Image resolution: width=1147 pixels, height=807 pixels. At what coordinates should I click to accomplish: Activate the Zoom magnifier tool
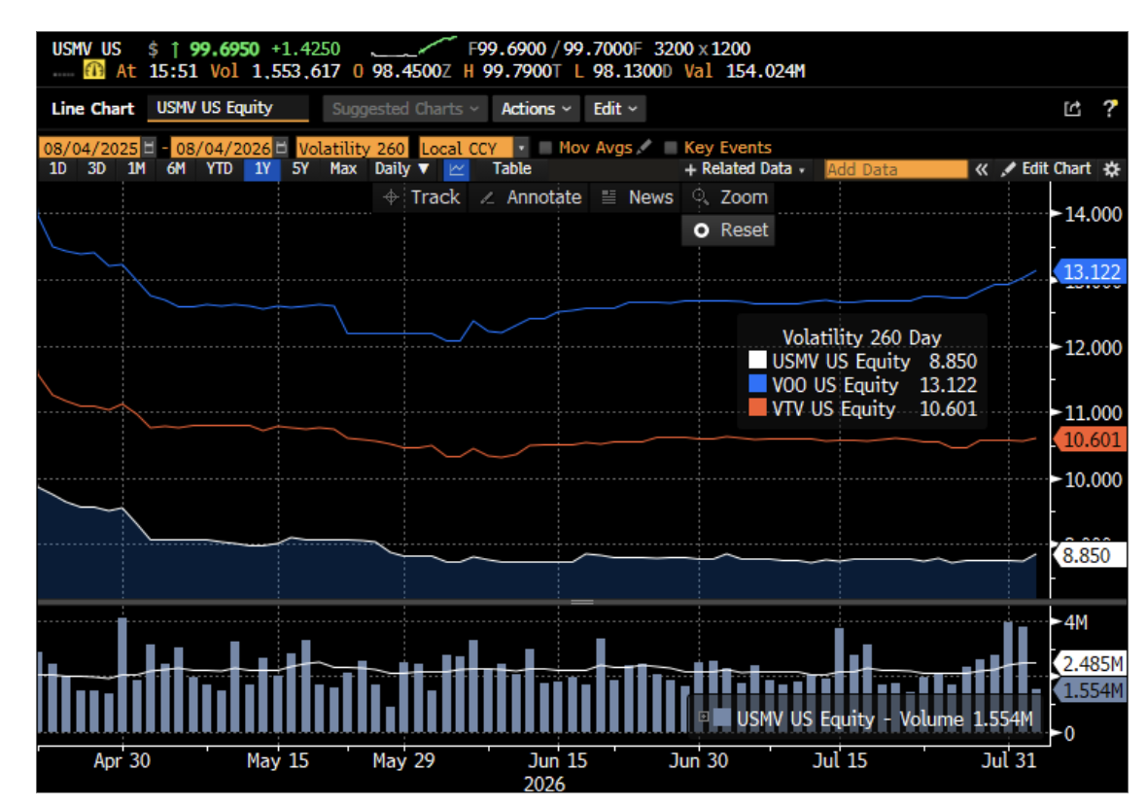[729, 197]
